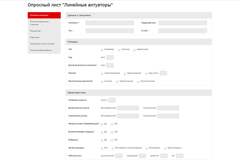Check Вертикальный mounting checkbox
241x161 pixels.
pos(125,74)
